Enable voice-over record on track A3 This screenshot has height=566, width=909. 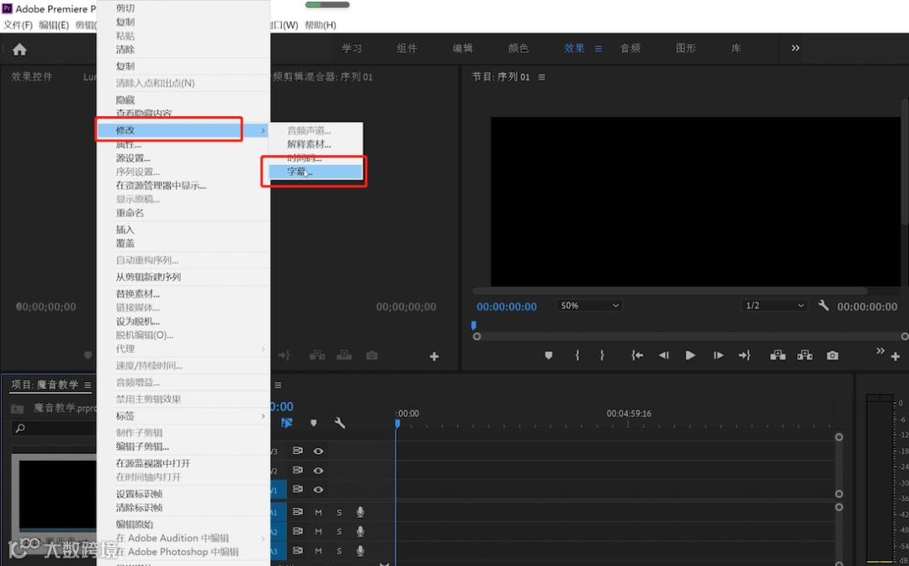pyautogui.click(x=360, y=550)
